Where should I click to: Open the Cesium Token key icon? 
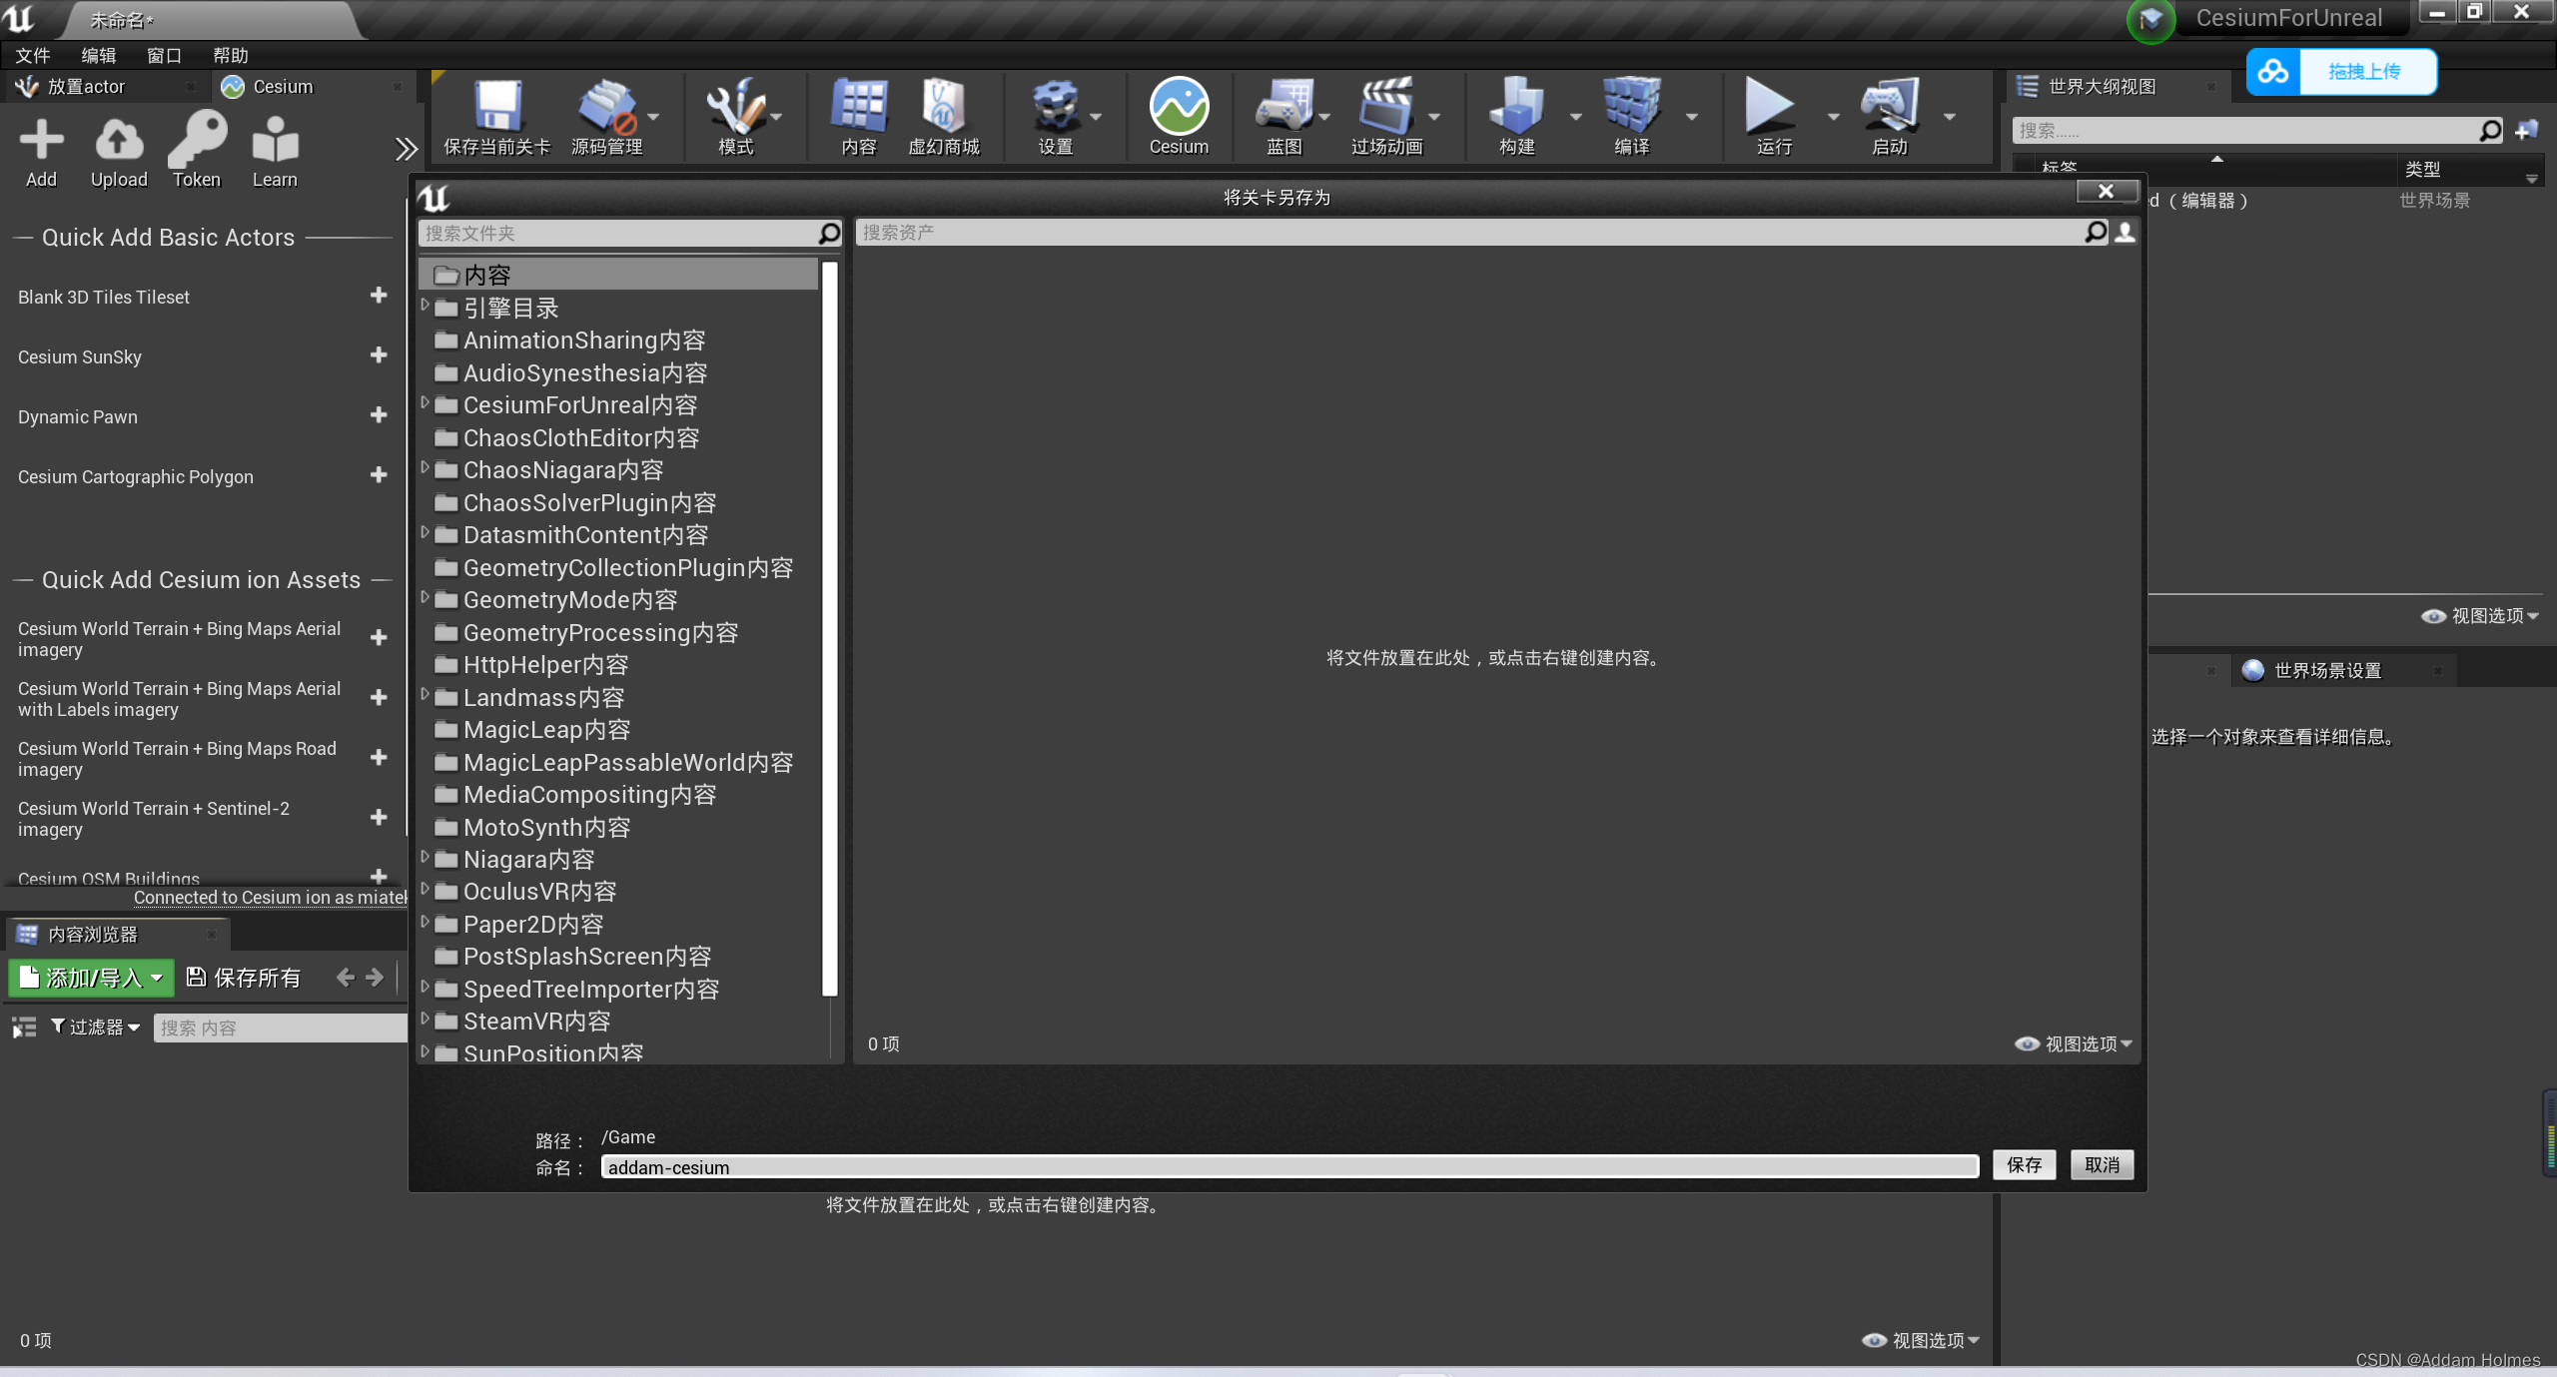197,141
